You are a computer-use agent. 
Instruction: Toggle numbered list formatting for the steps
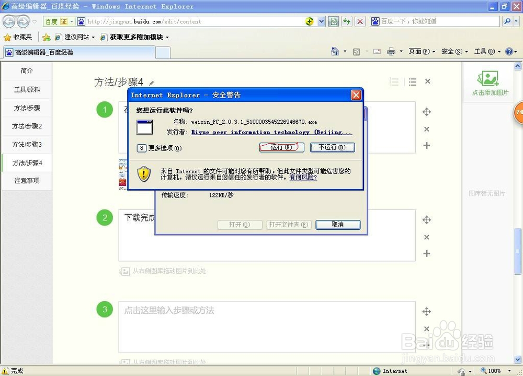(394, 81)
